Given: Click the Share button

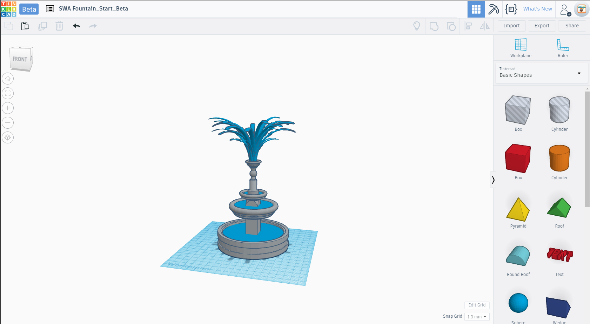Looking at the screenshot, I should [572, 26].
